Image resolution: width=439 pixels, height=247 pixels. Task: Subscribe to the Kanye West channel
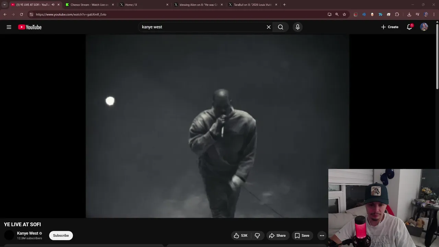point(61,236)
